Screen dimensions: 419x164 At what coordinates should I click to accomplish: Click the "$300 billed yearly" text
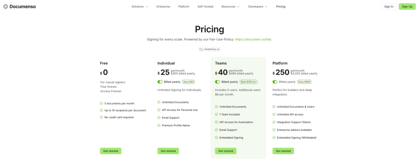(183, 73)
